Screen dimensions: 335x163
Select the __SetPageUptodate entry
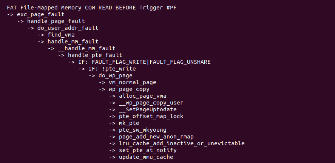coord(148,110)
